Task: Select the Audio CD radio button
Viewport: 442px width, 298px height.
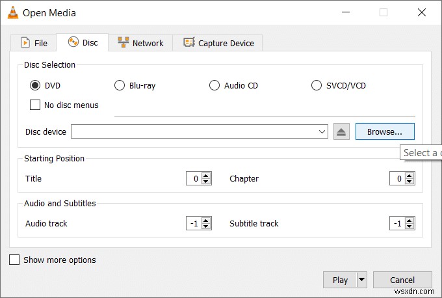Action: click(x=214, y=85)
